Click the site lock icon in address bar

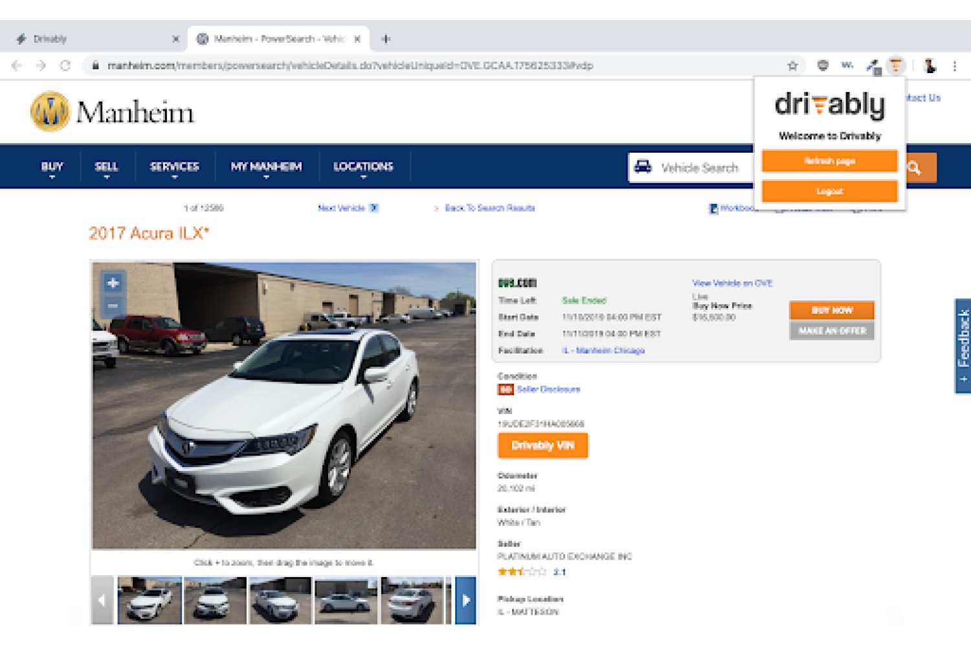[x=95, y=65]
